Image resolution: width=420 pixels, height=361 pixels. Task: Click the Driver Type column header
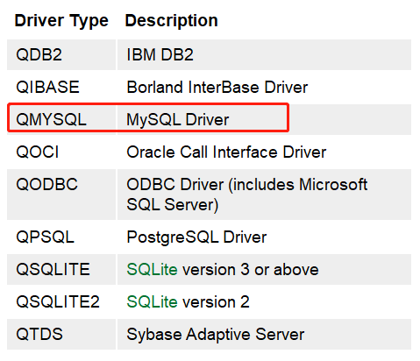point(61,21)
